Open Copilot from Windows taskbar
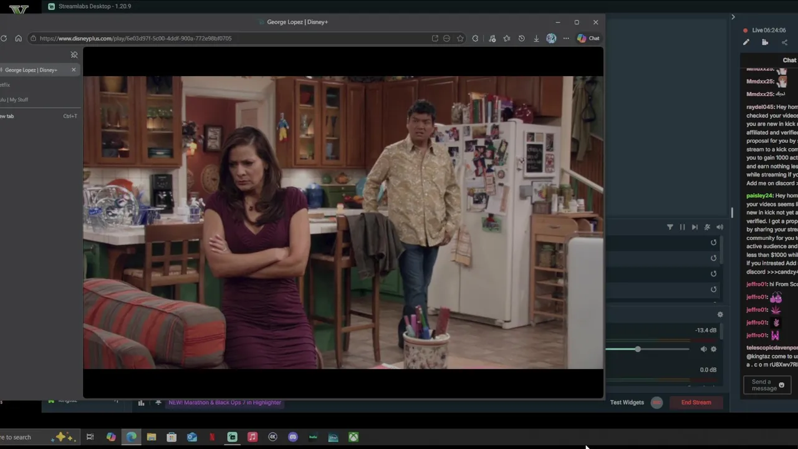The image size is (798, 449). point(111,437)
